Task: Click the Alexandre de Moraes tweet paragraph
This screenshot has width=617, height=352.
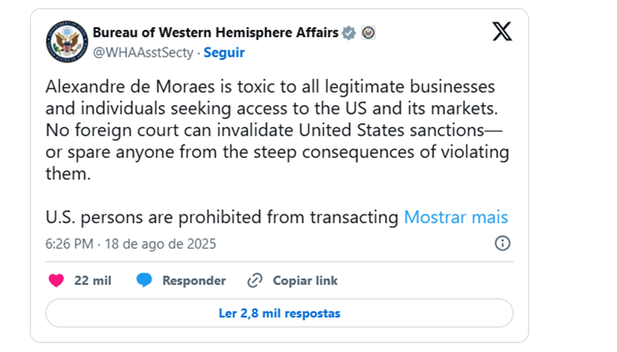Action: pos(278,130)
